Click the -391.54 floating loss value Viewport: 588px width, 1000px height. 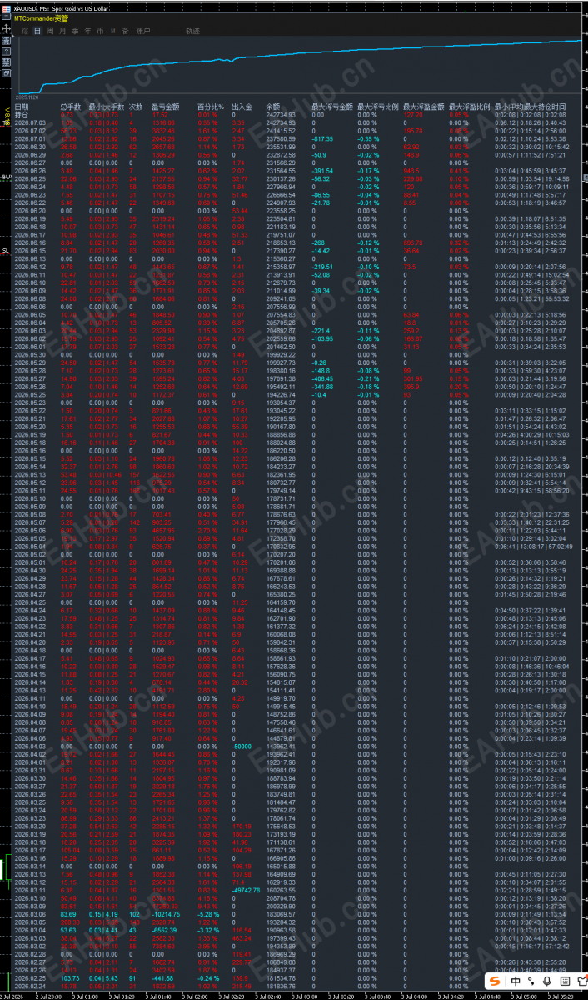click(x=322, y=171)
